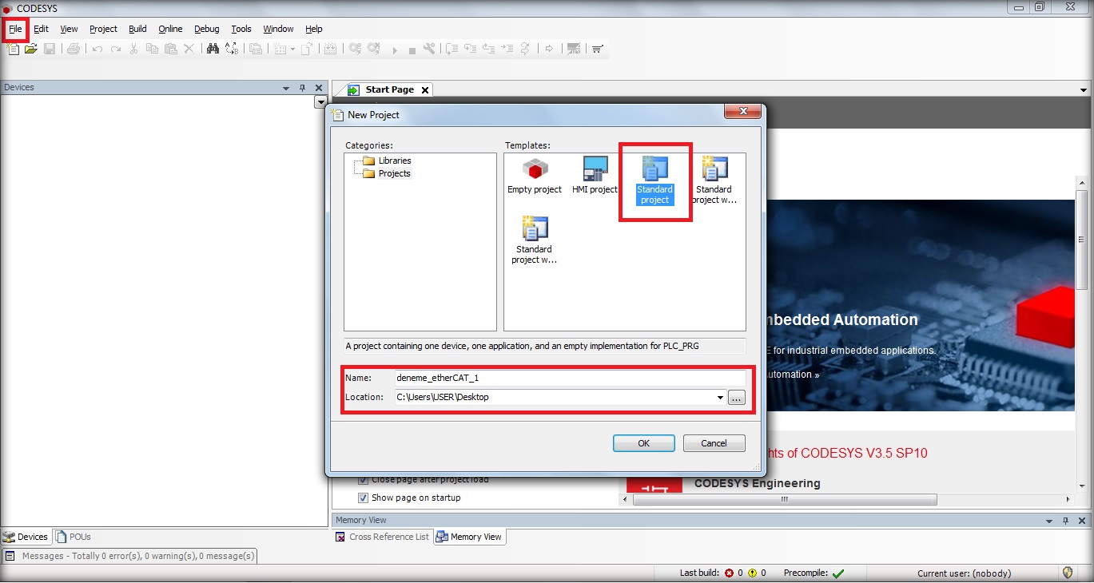Toggle Close page after project load checkbox
This screenshot has width=1094, height=583.
coord(364,480)
